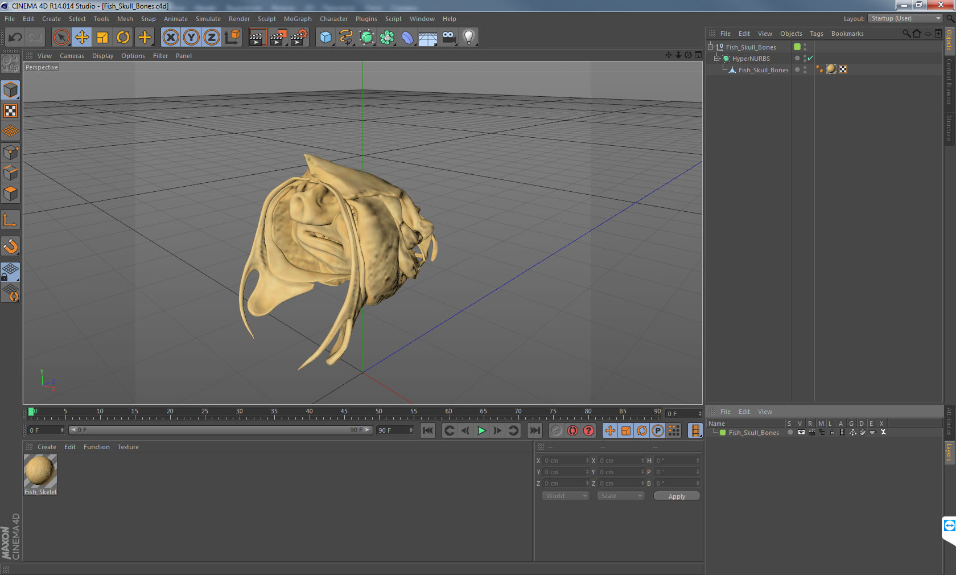
Task: Switch to the Structure side tab
Action: tap(949, 128)
